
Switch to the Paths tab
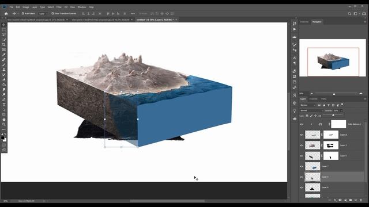tap(324, 99)
